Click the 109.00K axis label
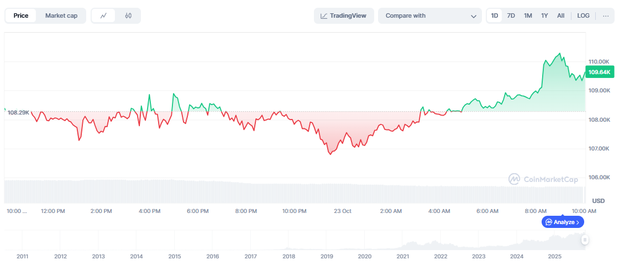The width and height of the screenshot is (619, 265). click(599, 90)
